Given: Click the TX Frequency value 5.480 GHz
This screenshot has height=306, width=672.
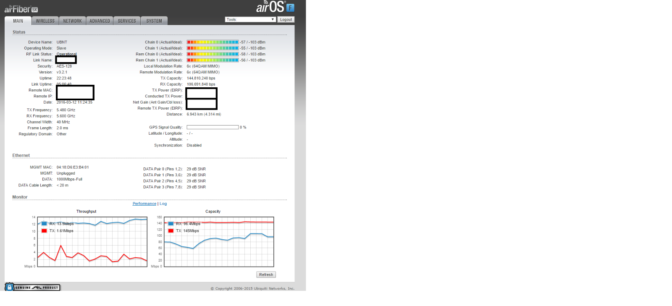Looking at the screenshot, I should click(66, 110).
